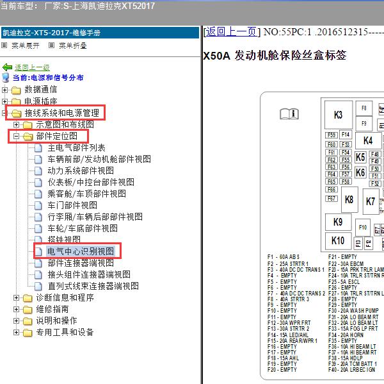Click document icon beside 主电气部件列表
The height and width of the screenshot is (384, 384).
(38, 148)
